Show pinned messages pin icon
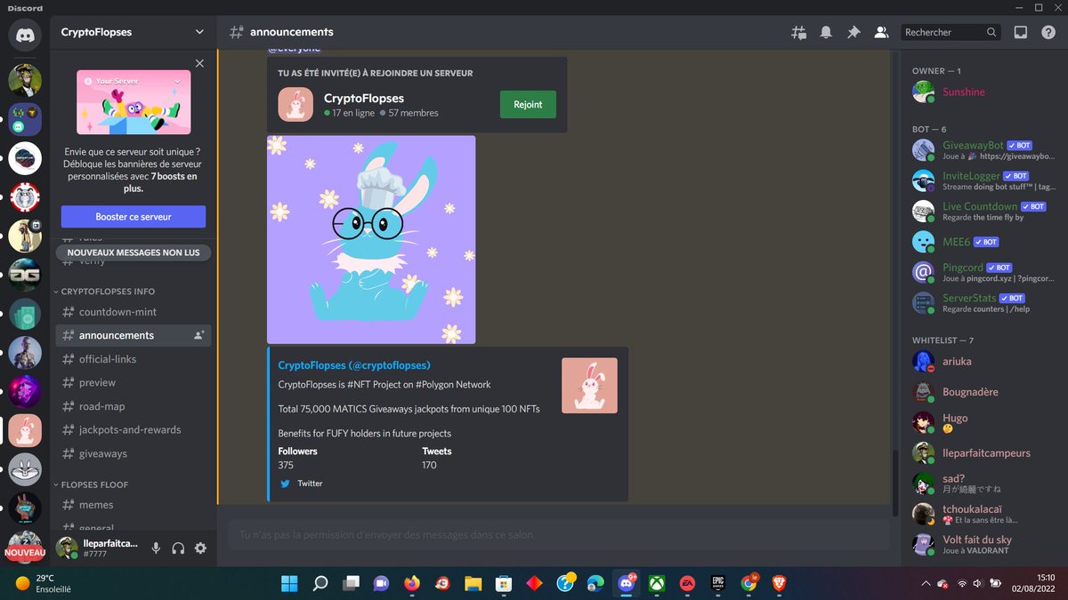This screenshot has height=600, width=1068. tap(854, 32)
